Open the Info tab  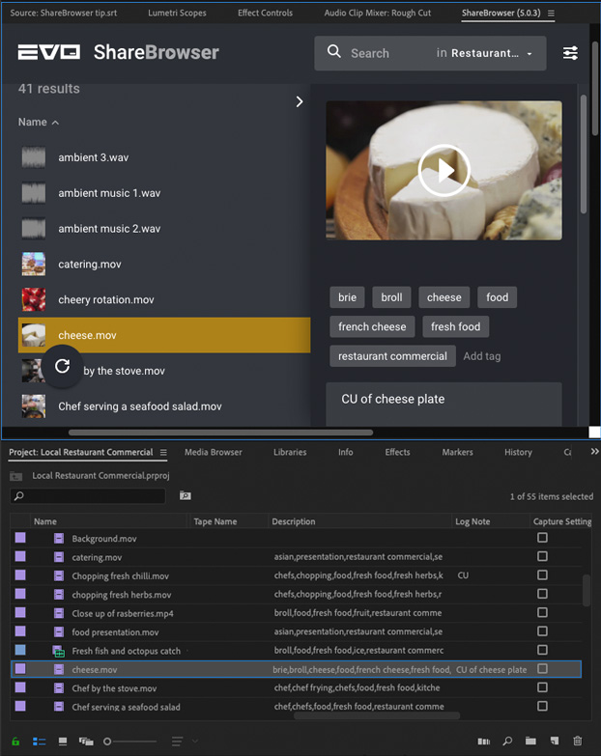click(x=345, y=452)
